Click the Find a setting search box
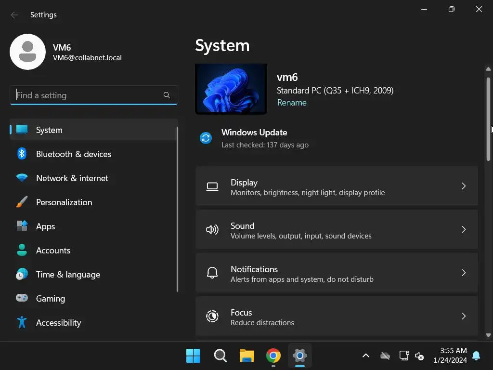Screen dimensions: 493x370 click(94, 95)
